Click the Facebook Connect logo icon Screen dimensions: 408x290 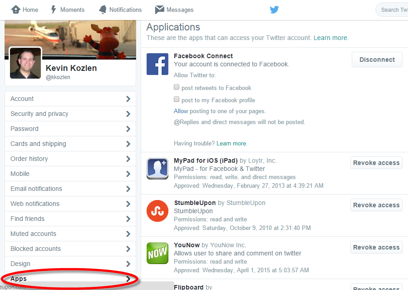pos(157,64)
